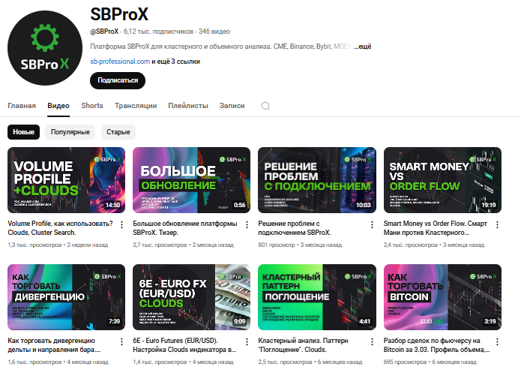Select the Видео tab
This screenshot has width=521, height=373.
pyautogui.click(x=58, y=106)
